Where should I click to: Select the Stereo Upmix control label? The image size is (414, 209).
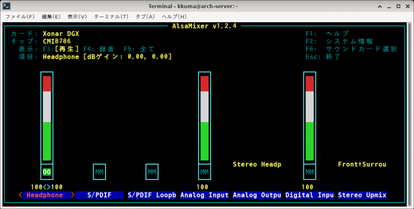tap(362, 195)
